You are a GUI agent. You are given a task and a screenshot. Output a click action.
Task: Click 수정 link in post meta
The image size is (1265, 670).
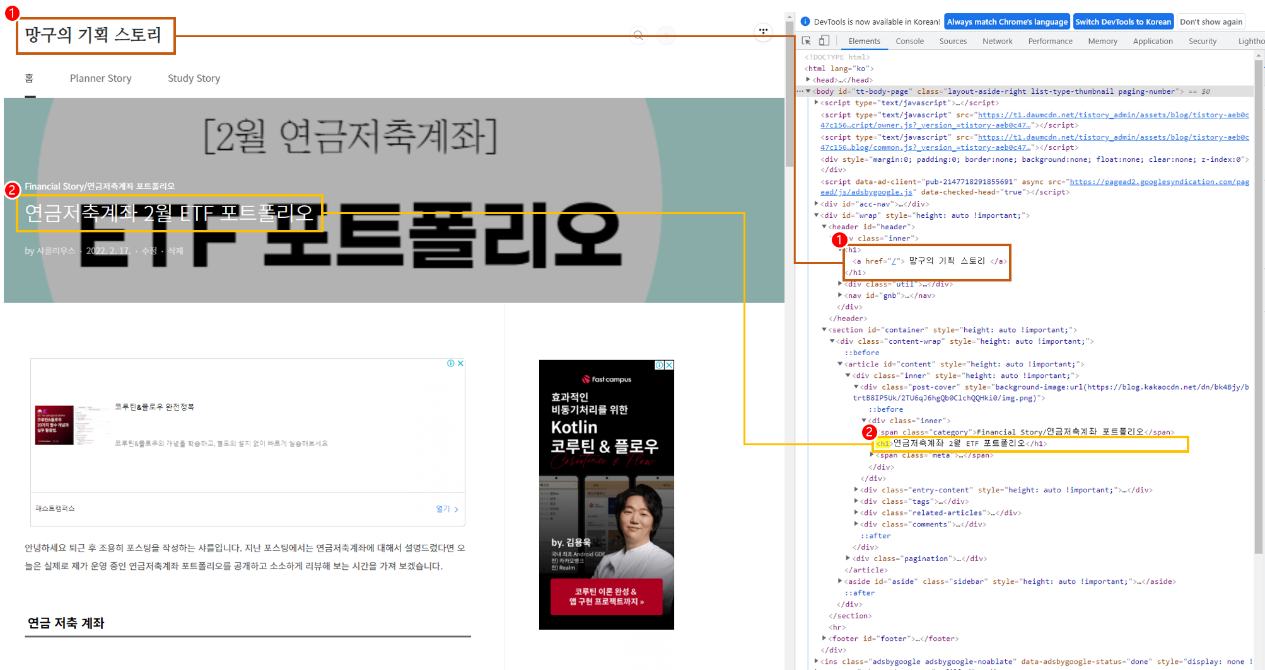coord(149,251)
